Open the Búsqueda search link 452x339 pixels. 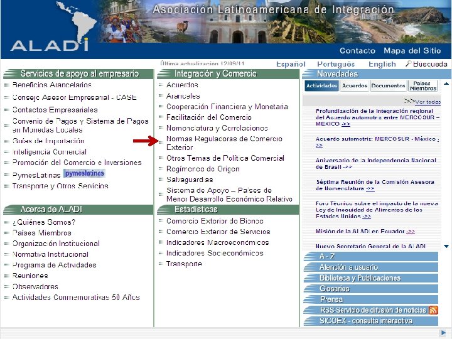pos(430,64)
